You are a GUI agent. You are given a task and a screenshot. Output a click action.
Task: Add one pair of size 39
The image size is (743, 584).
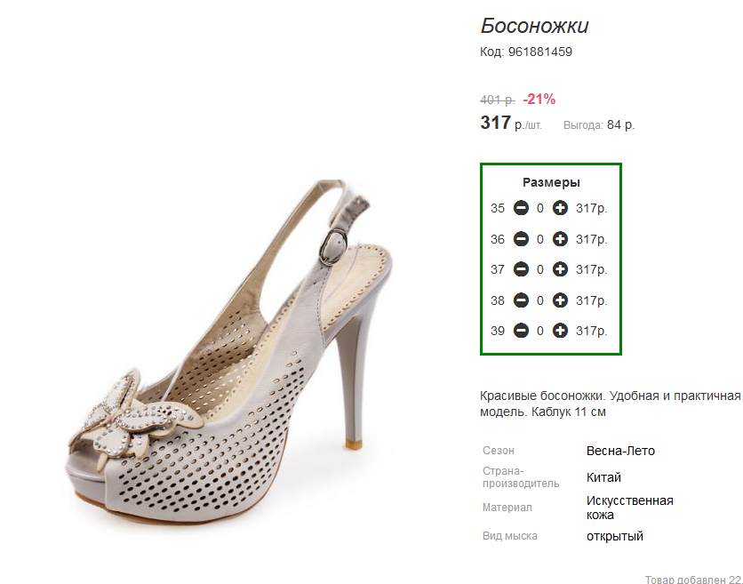(560, 331)
